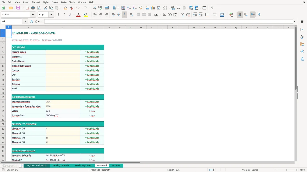Click the formula input line

point(169,21)
